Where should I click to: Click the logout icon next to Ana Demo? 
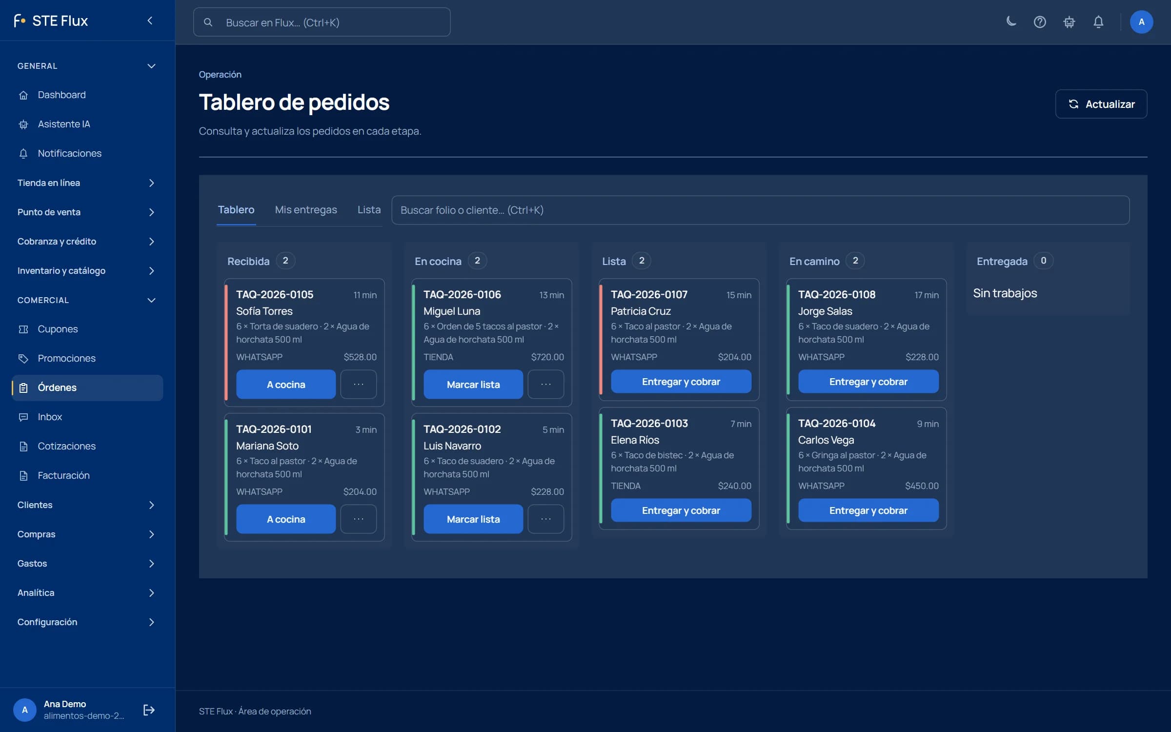pos(149,710)
